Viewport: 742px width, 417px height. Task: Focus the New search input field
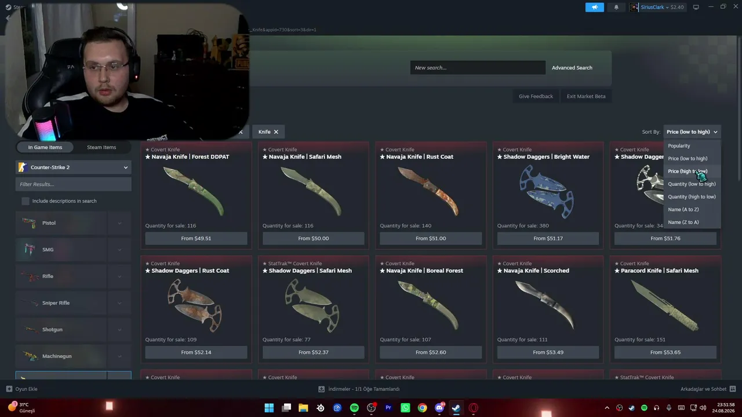(478, 68)
